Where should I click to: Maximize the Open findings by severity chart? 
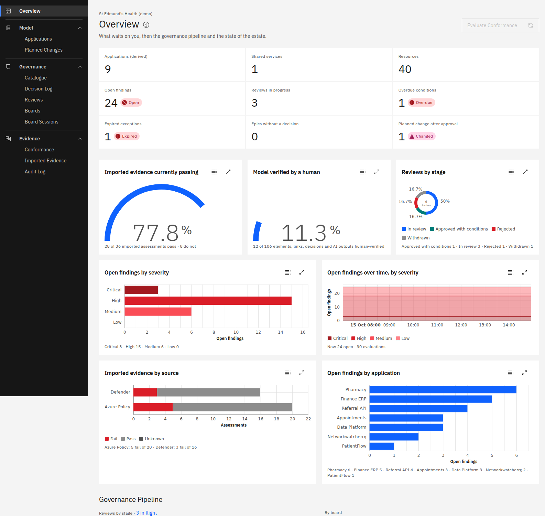point(302,272)
